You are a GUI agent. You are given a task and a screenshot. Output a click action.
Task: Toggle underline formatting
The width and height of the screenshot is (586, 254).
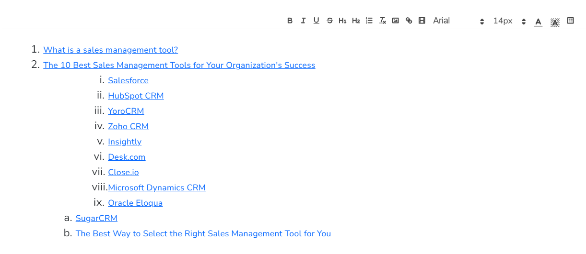[x=316, y=21]
